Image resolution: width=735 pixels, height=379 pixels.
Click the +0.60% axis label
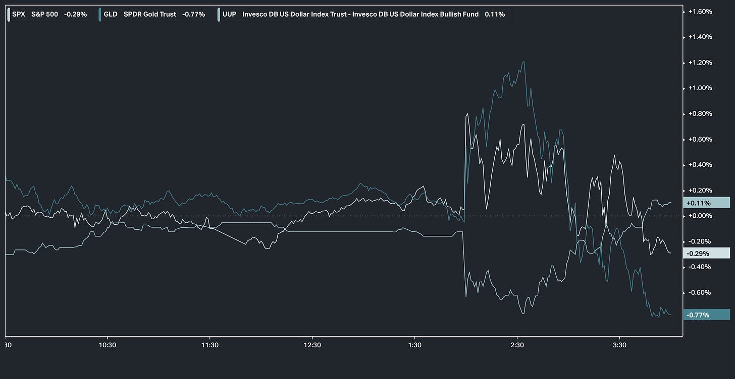click(700, 139)
